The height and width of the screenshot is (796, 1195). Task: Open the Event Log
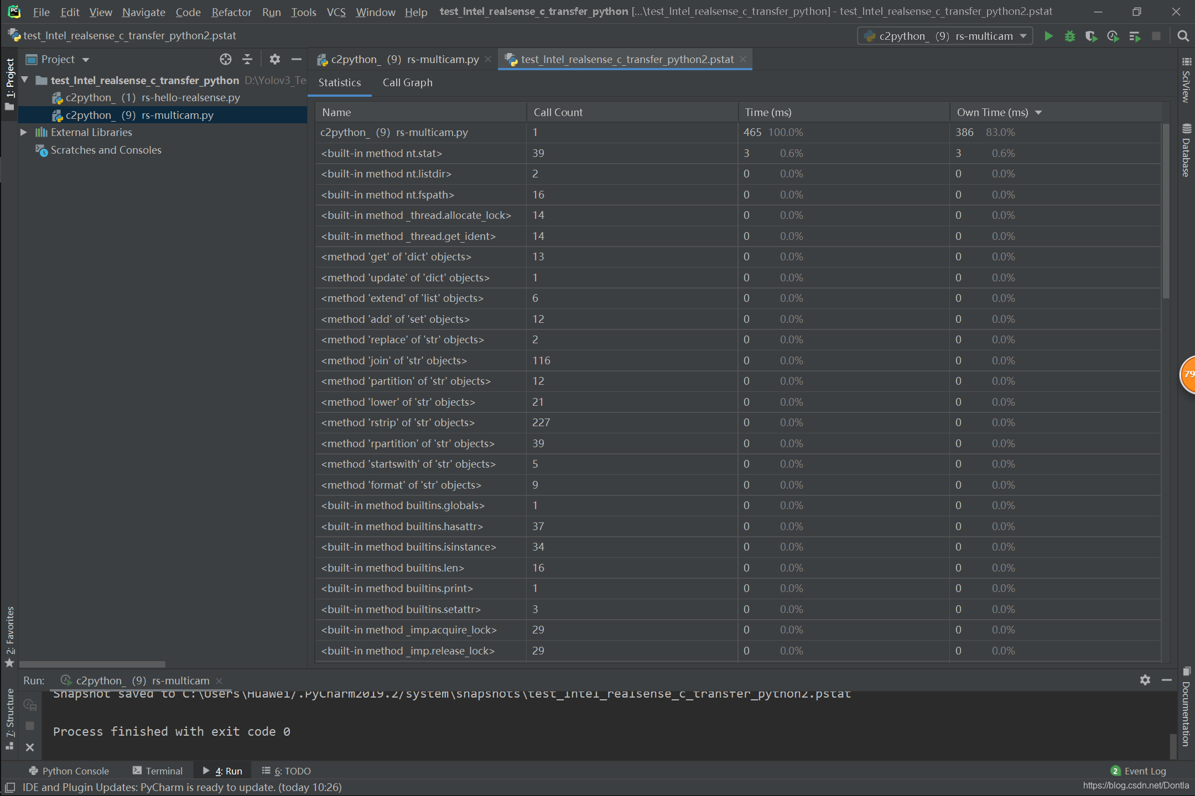1138,771
